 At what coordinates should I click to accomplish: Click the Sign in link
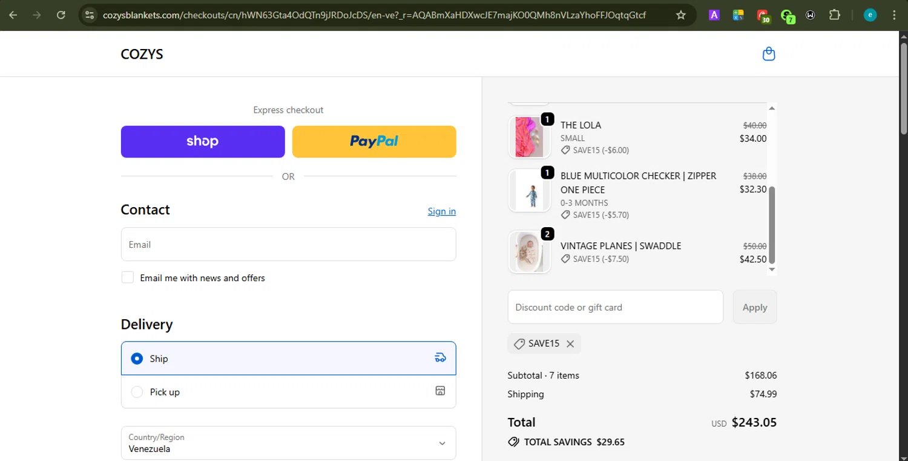coord(442,211)
